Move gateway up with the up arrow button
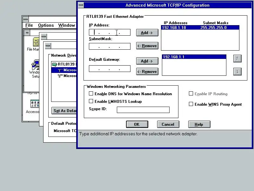Image resolution: width=254 pixels, height=191 pixels. 237,59
